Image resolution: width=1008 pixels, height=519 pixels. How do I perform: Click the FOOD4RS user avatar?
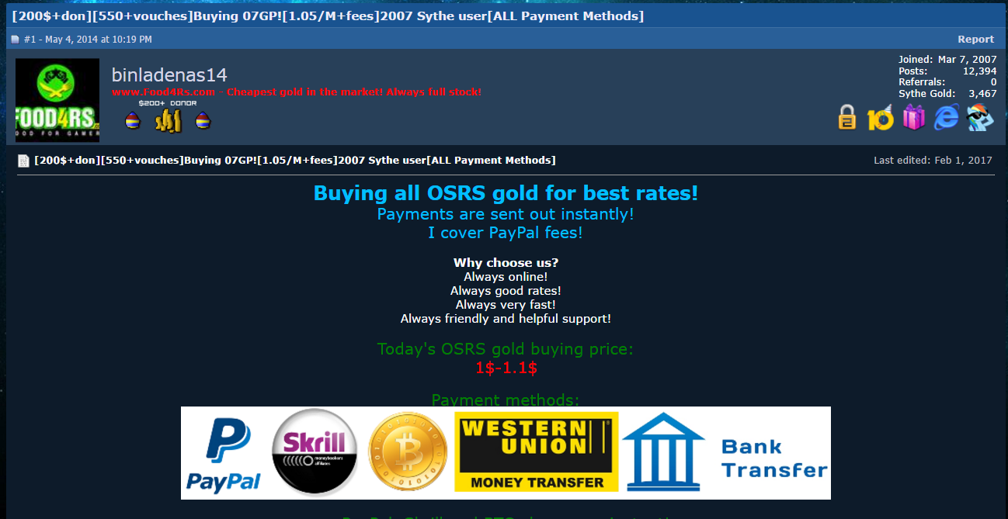pyautogui.click(x=57, y=100)
